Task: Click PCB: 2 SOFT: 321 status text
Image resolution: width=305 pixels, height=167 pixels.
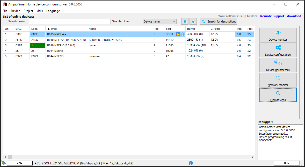Action: pos(84,163)
